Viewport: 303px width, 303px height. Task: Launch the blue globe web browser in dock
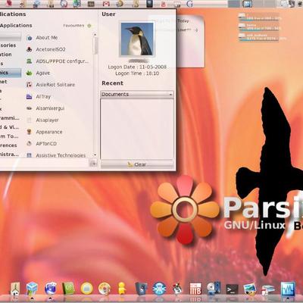(x=50, y=289)
